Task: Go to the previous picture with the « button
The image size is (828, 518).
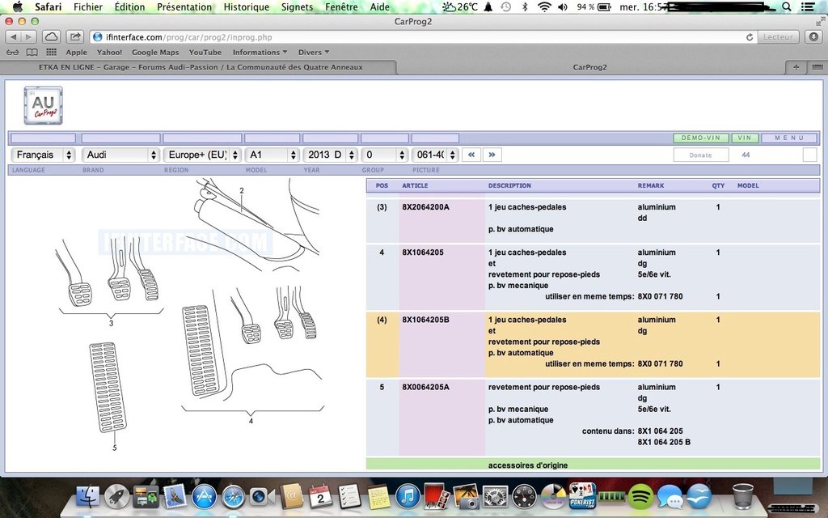Action: click(471, 155)
